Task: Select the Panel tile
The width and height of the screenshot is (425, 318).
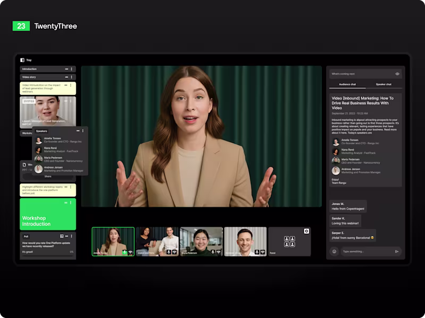Action: [290, 242]
